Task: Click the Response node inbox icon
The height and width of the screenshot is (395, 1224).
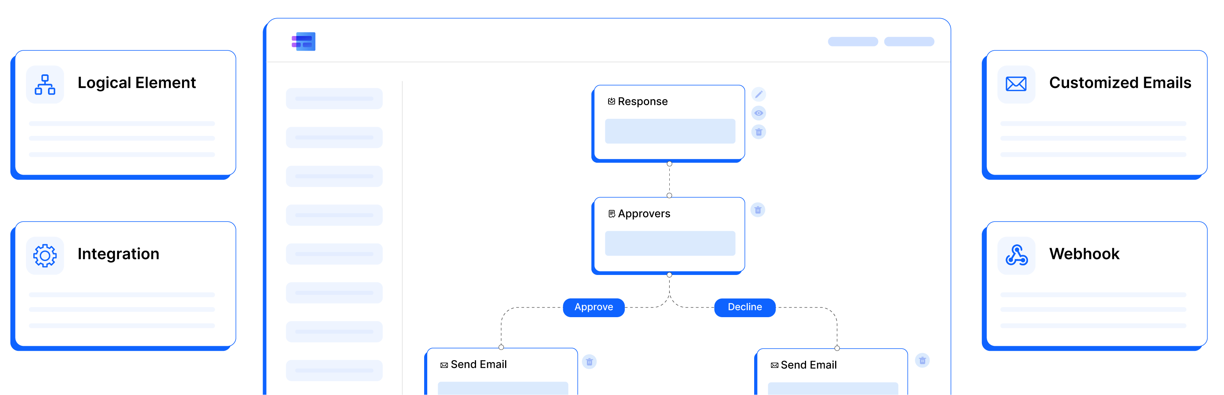Action: click(x=612, y=101)
